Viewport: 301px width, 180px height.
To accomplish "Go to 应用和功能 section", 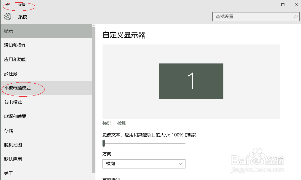I will (x=15, y=59).
